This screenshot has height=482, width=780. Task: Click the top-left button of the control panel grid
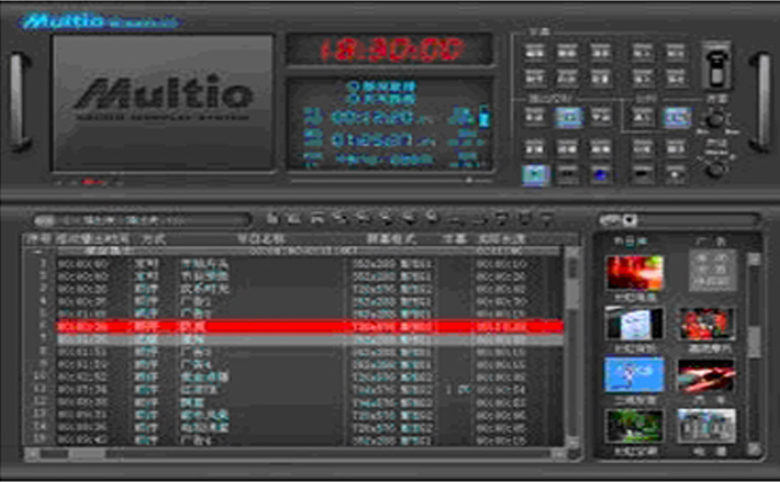[535, 52]
